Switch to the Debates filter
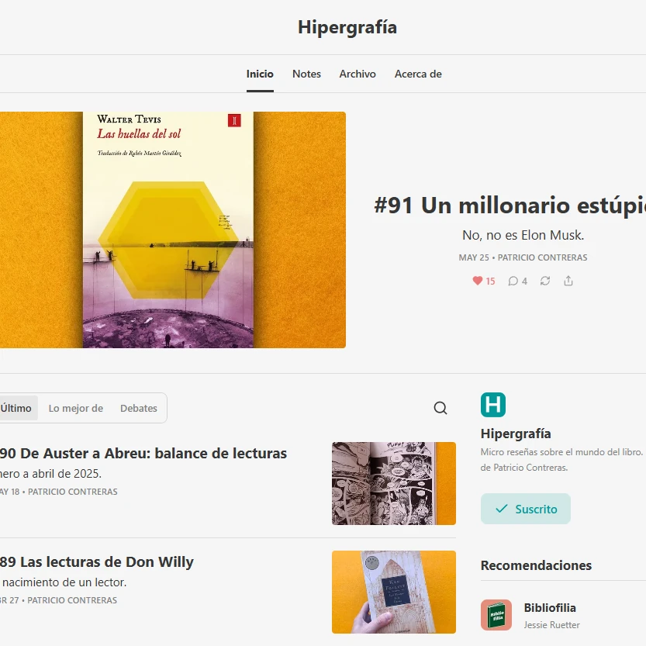646x646 pixels. (x=138, y=408)
